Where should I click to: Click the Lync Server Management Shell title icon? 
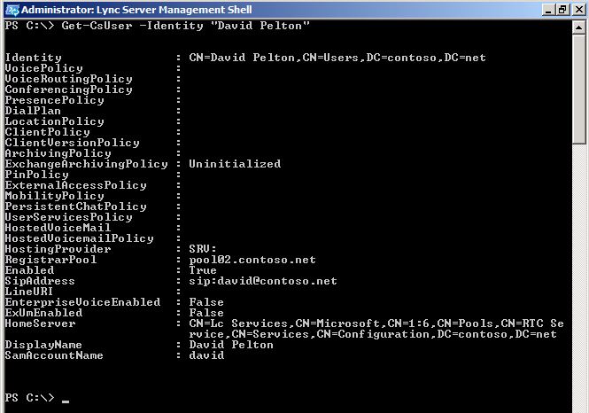12,10
